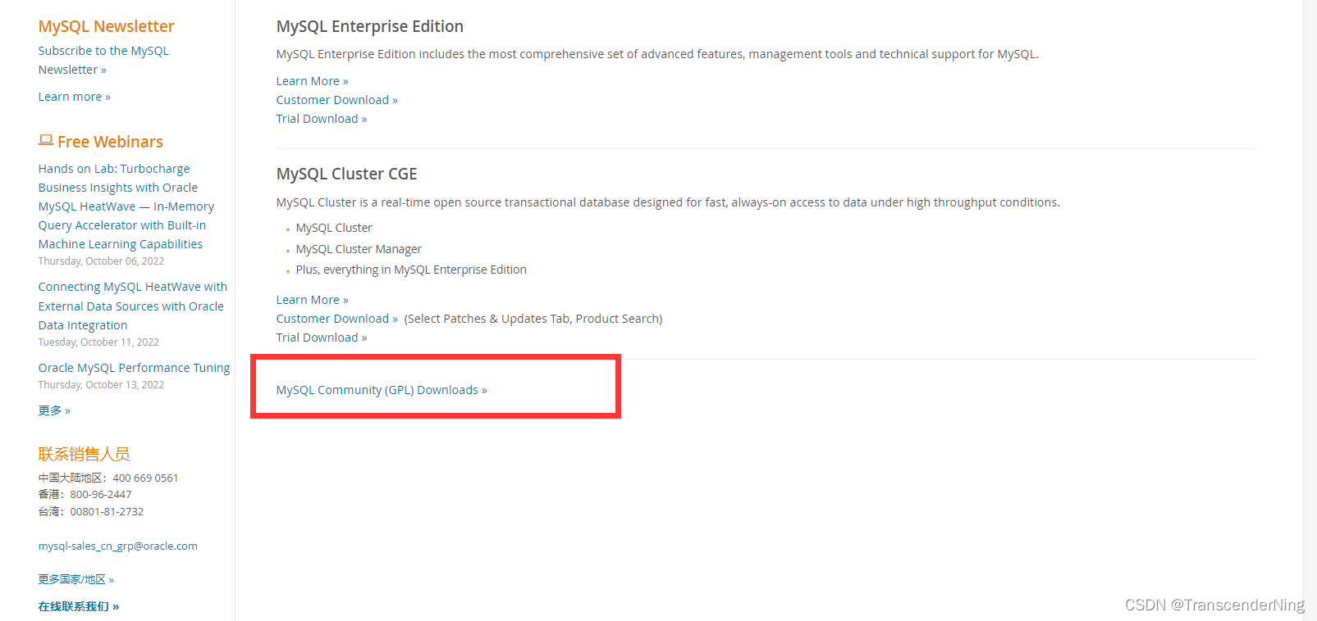Screen dimensions: 1317x621
Task: Click Subscribe to the MySQL Newsletter
Action: 103,50
